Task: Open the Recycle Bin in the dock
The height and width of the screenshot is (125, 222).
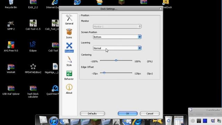Action: point(168,121)
